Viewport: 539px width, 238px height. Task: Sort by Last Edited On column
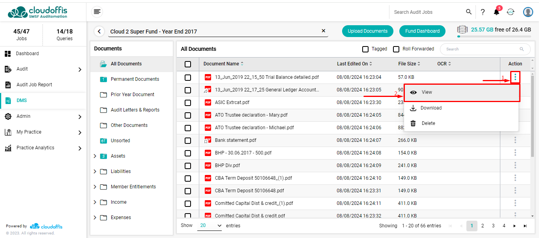pos(354,64)
